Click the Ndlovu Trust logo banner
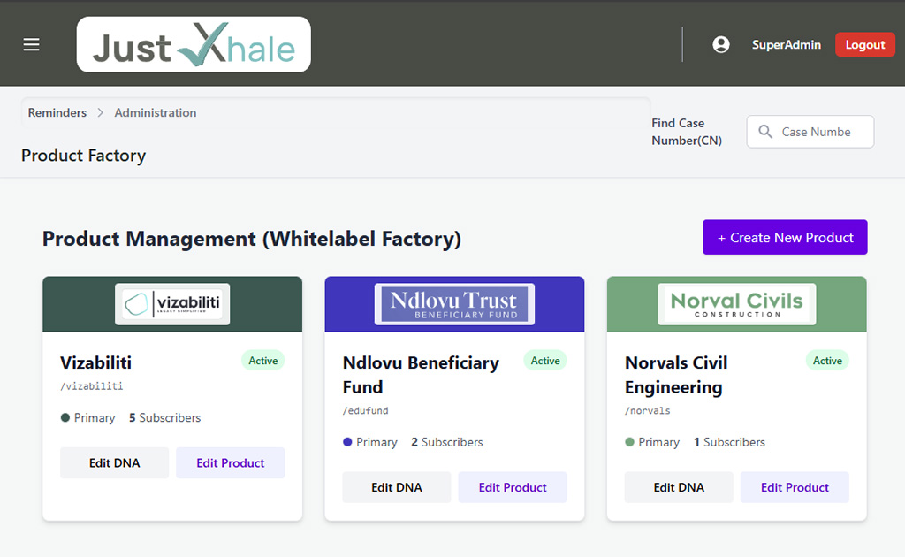 click(x=454, y=304)
